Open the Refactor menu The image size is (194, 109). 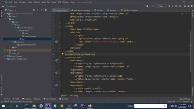pos(37,2)
